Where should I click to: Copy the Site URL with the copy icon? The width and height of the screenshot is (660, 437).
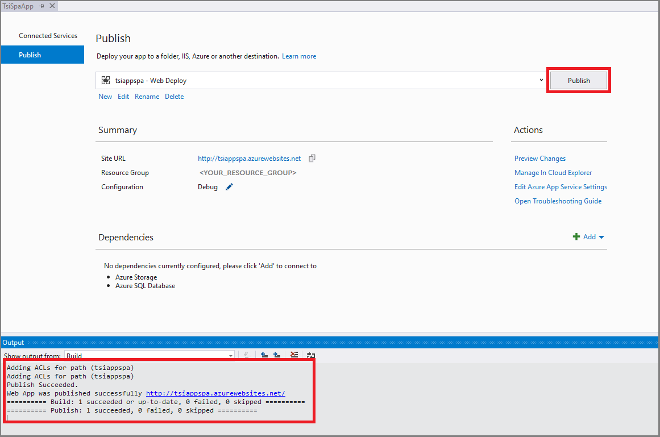(x=312, y=159)
